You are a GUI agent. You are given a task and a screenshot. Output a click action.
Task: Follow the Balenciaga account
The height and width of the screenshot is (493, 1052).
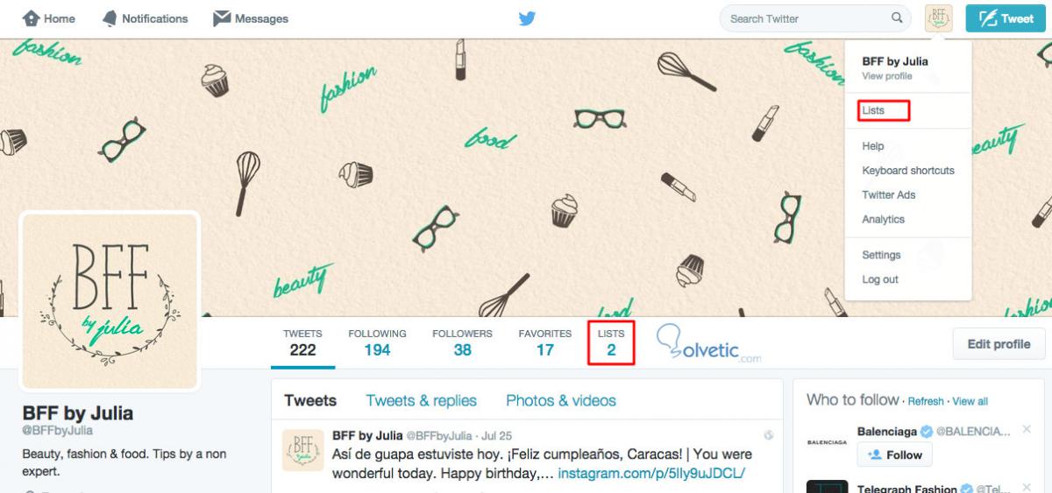(x=895, y=454)
